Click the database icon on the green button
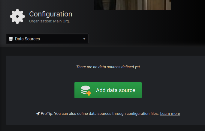This screenshot has height=131, width=205. click(86, 90)
